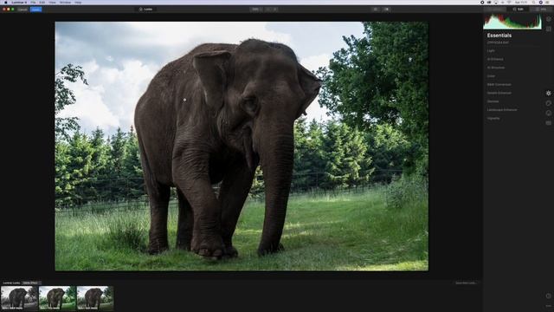Switch to the Edit tab

coord(519,10)
